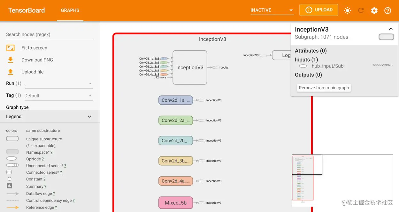
Task: Open the settings gear icon
Action: [374, 11]
